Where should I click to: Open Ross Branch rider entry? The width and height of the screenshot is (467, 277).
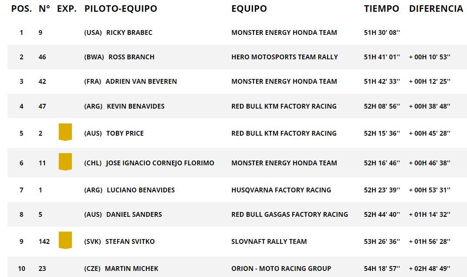pyautogui.click(x=131, y=57)
